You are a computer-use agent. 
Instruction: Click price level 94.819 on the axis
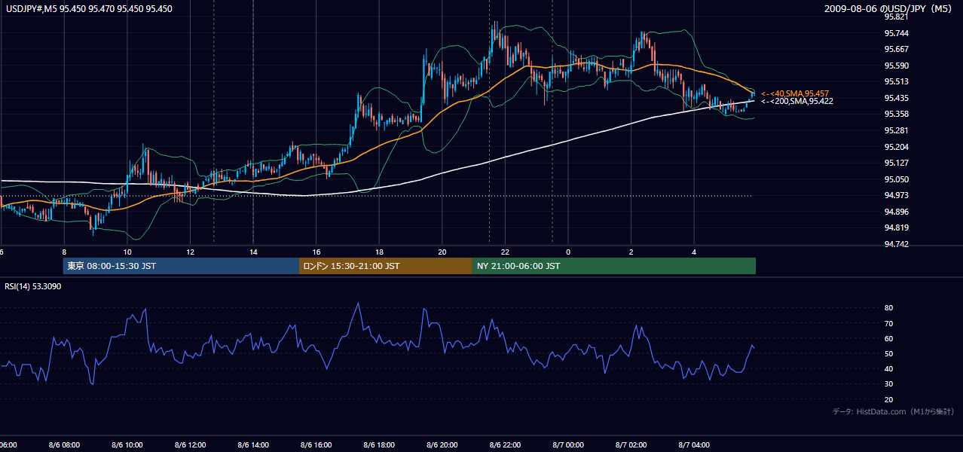coord(896,228)
